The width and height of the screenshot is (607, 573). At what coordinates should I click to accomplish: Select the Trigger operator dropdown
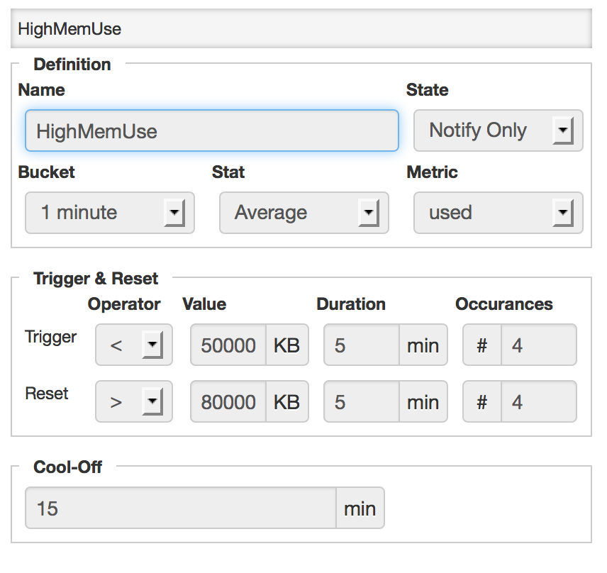[134, 345]
